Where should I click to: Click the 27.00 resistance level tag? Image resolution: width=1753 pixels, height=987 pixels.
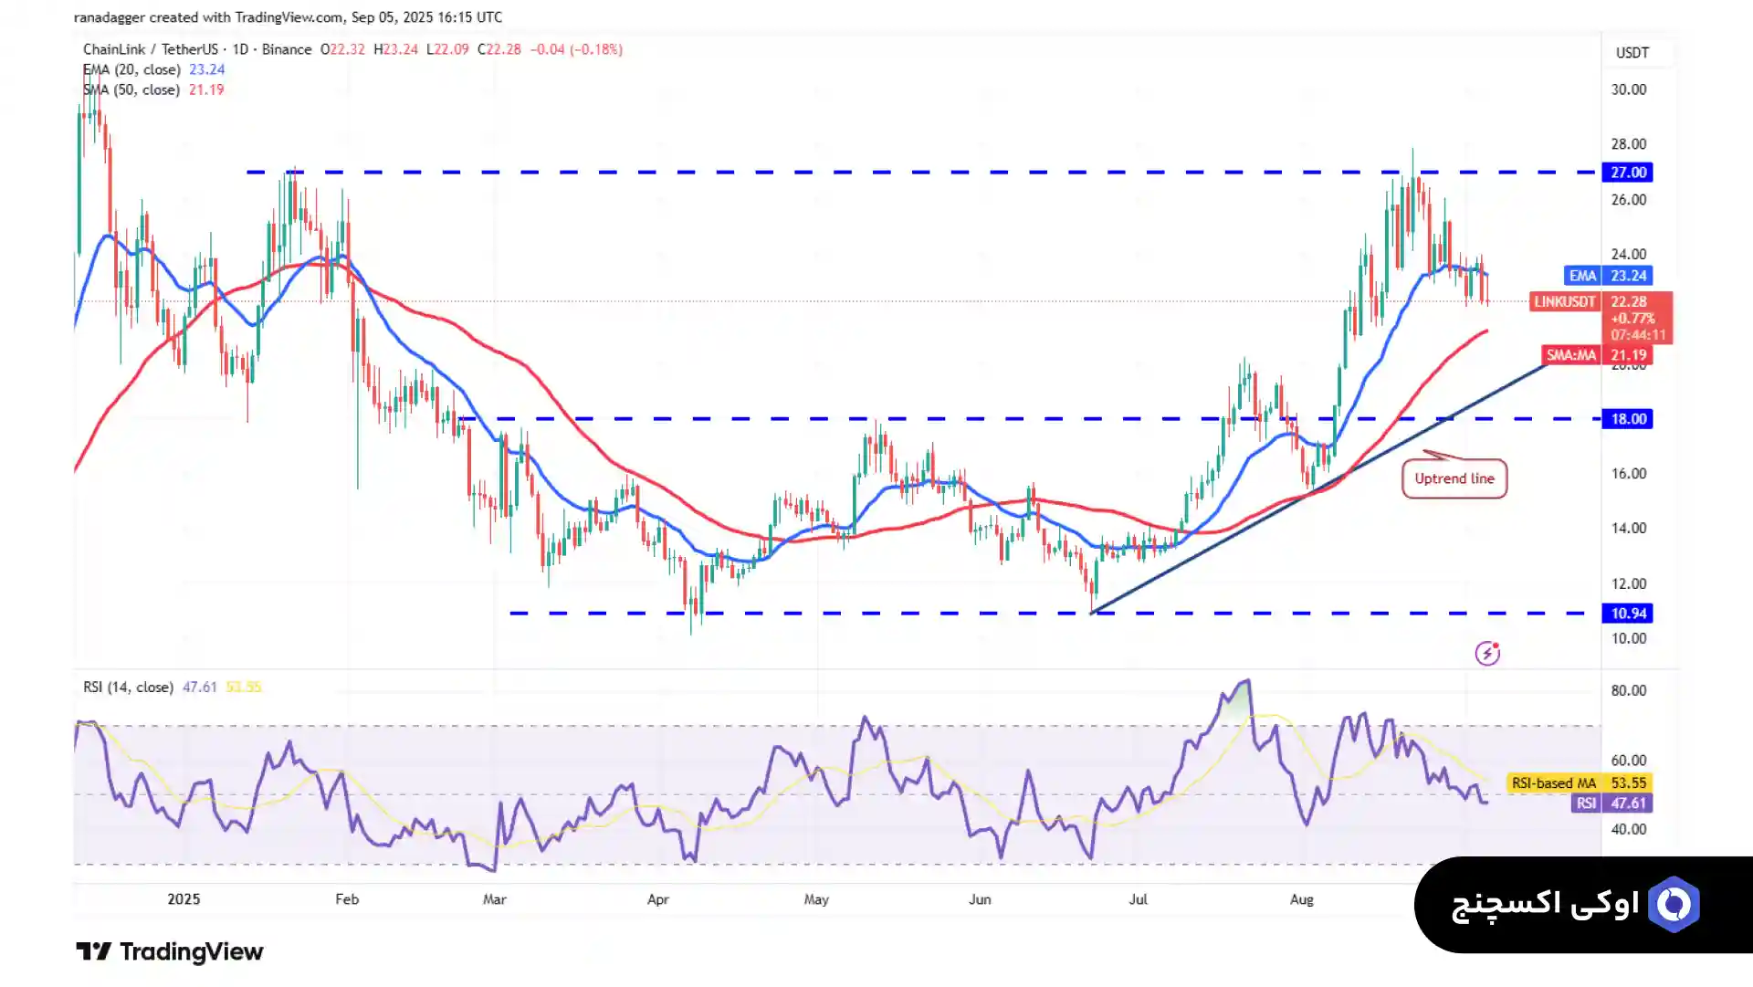1627,173
